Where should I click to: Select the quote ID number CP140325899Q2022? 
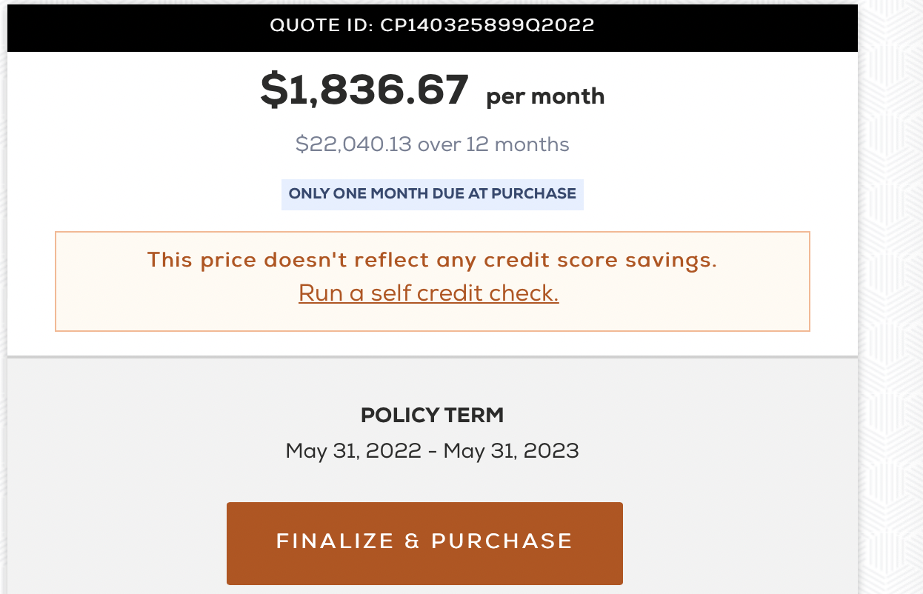point(487,25)
